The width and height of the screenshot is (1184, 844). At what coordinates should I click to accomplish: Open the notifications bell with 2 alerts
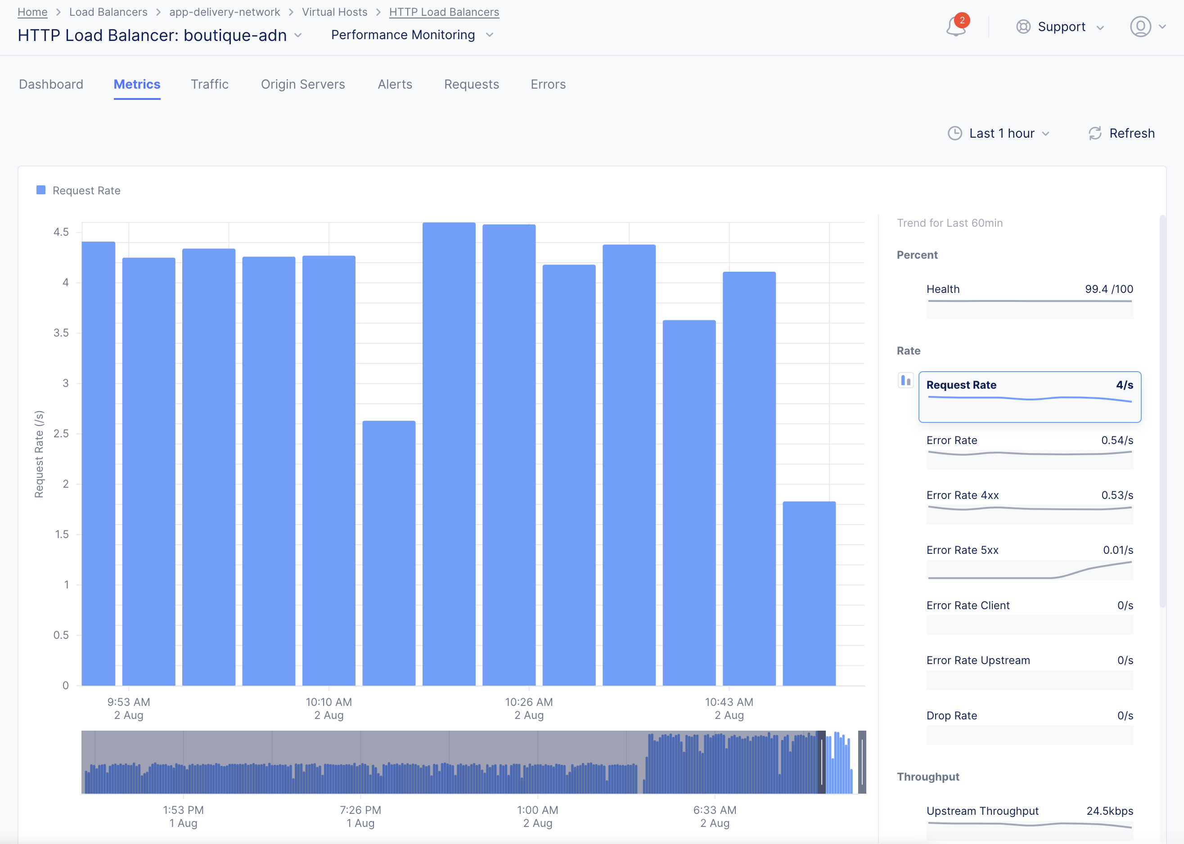[x=956, y=27]
